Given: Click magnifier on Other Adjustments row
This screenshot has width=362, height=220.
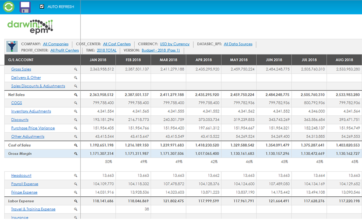Looking at the screenshot, I should (x=76, y=137).
